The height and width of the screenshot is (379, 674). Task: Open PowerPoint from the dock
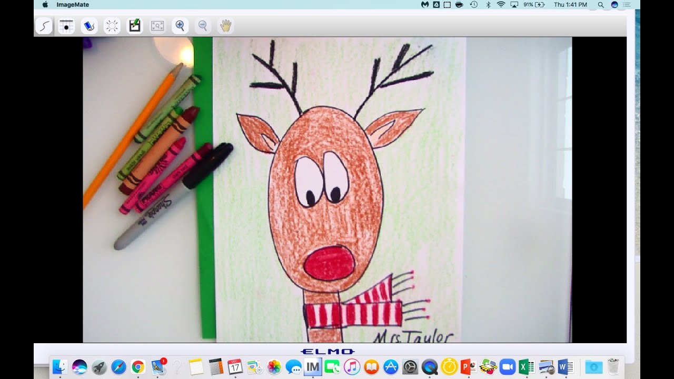(468, 366)
